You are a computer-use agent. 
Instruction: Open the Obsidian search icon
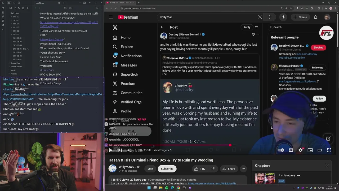pos(15,3)
